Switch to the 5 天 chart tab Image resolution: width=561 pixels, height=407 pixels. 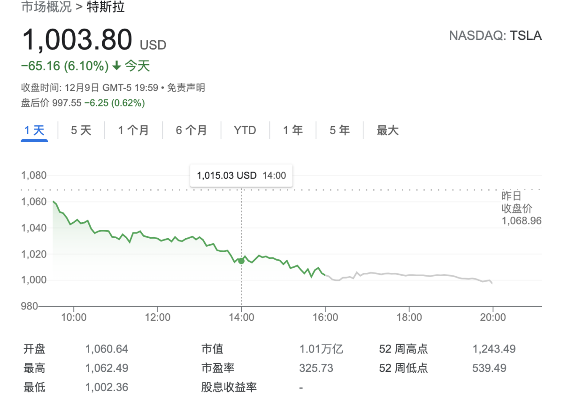[81, 130]
